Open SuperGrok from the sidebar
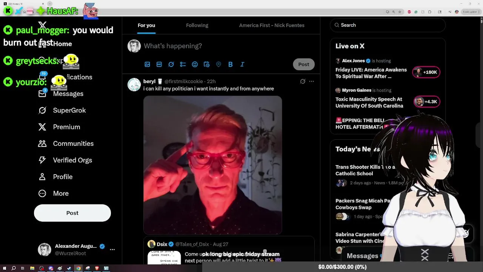The height and width of the screenshot is (272, 483). (62, 110)
